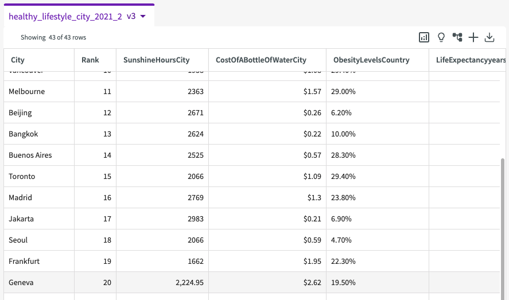Click the ObesityLevelsCountry column header

pos(378,60)
